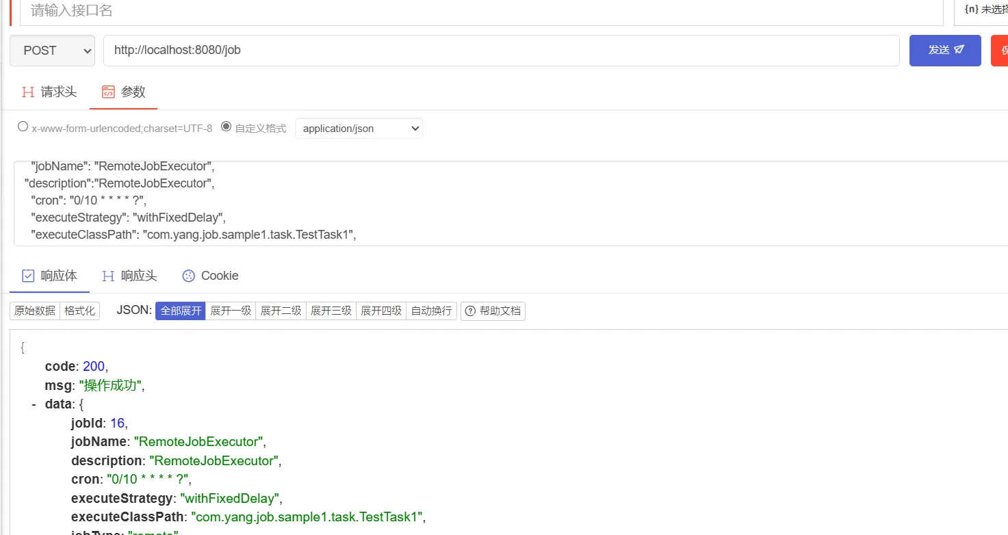The height and width of the screenshot is (535, 1008).
Task: Click the parameters code icon
Action: (x=107, y=92)
